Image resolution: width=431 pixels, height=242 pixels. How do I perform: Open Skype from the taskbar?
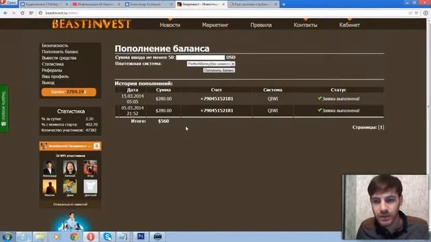click(x=107, y=237)
